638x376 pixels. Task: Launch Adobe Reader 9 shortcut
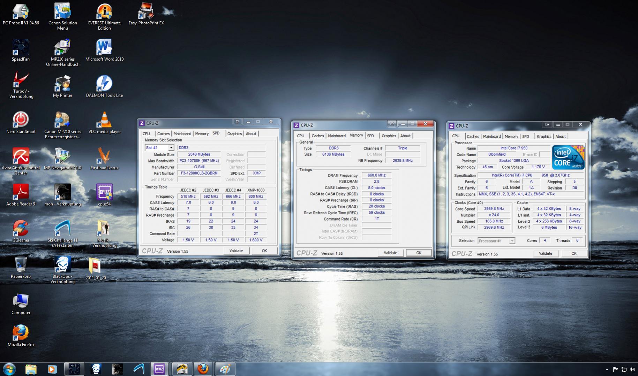click(21, 195)
